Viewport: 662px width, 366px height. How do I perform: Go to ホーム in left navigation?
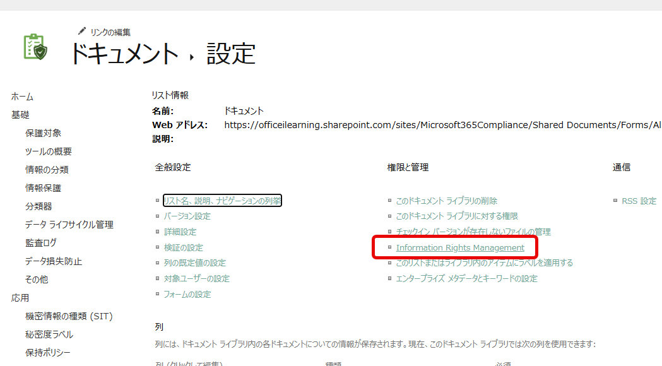click(x=22, y=97)
